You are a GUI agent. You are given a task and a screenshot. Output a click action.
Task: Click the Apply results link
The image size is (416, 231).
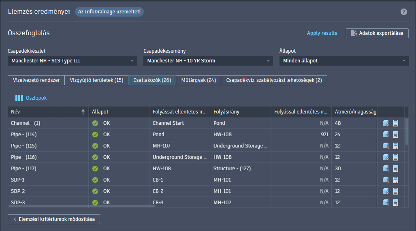322,33
